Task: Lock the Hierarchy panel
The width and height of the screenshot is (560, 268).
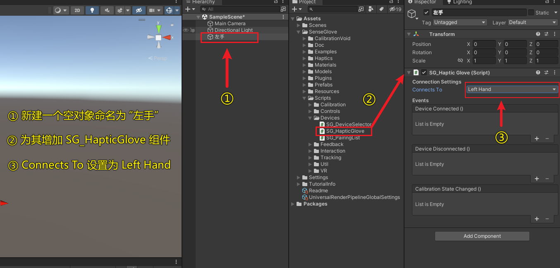Action: [x=276, y=2]
